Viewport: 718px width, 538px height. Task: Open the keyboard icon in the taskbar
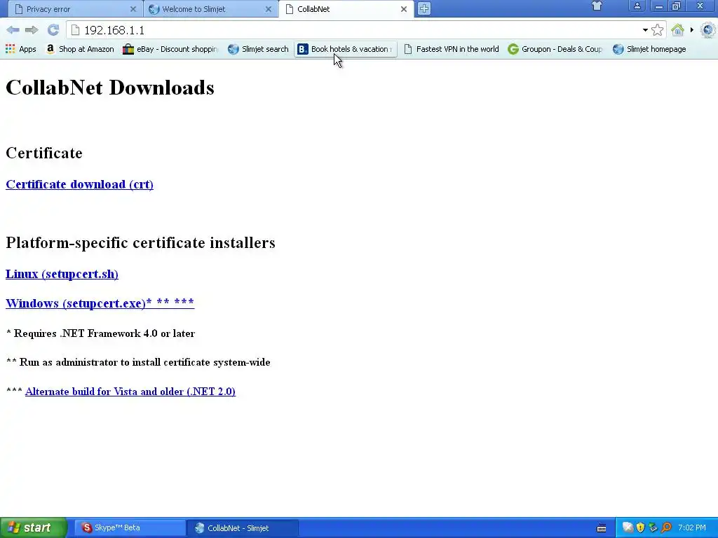click(x=602, y=528)
